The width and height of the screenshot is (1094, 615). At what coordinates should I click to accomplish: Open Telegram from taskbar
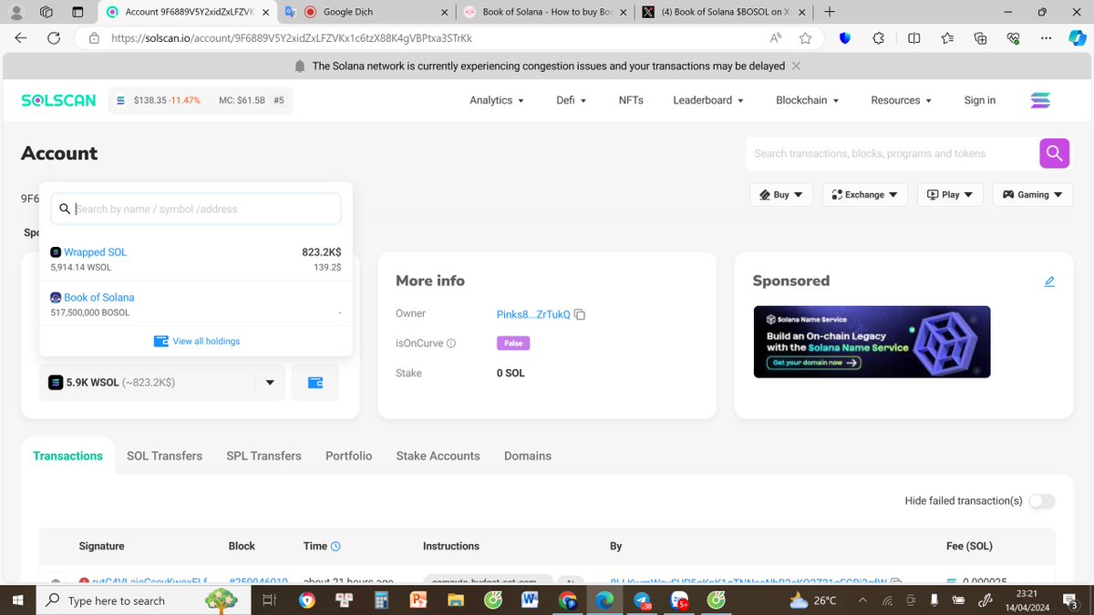click(643, 600)
